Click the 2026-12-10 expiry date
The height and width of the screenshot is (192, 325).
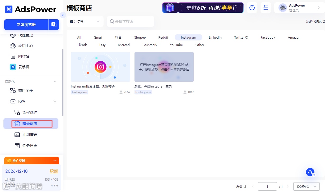pos(16,171)
